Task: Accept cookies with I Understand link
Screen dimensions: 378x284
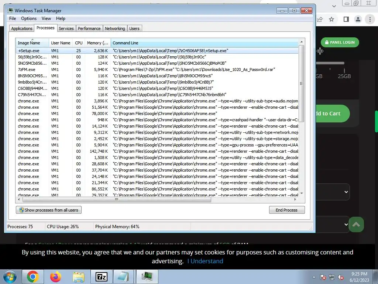Action: (x=205, y=261)
